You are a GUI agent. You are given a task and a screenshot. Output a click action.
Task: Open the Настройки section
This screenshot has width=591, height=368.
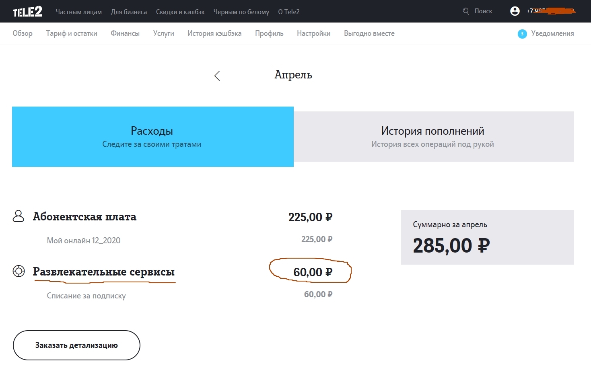pyautogui.click(x=314, y=33)
